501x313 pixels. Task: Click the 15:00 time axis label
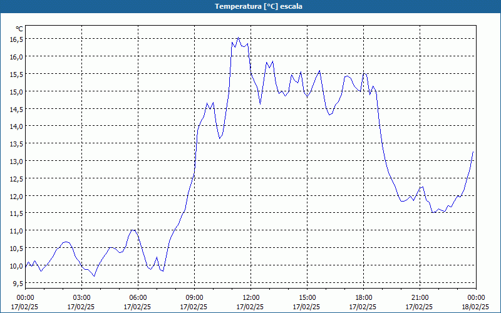coord(307,298)
